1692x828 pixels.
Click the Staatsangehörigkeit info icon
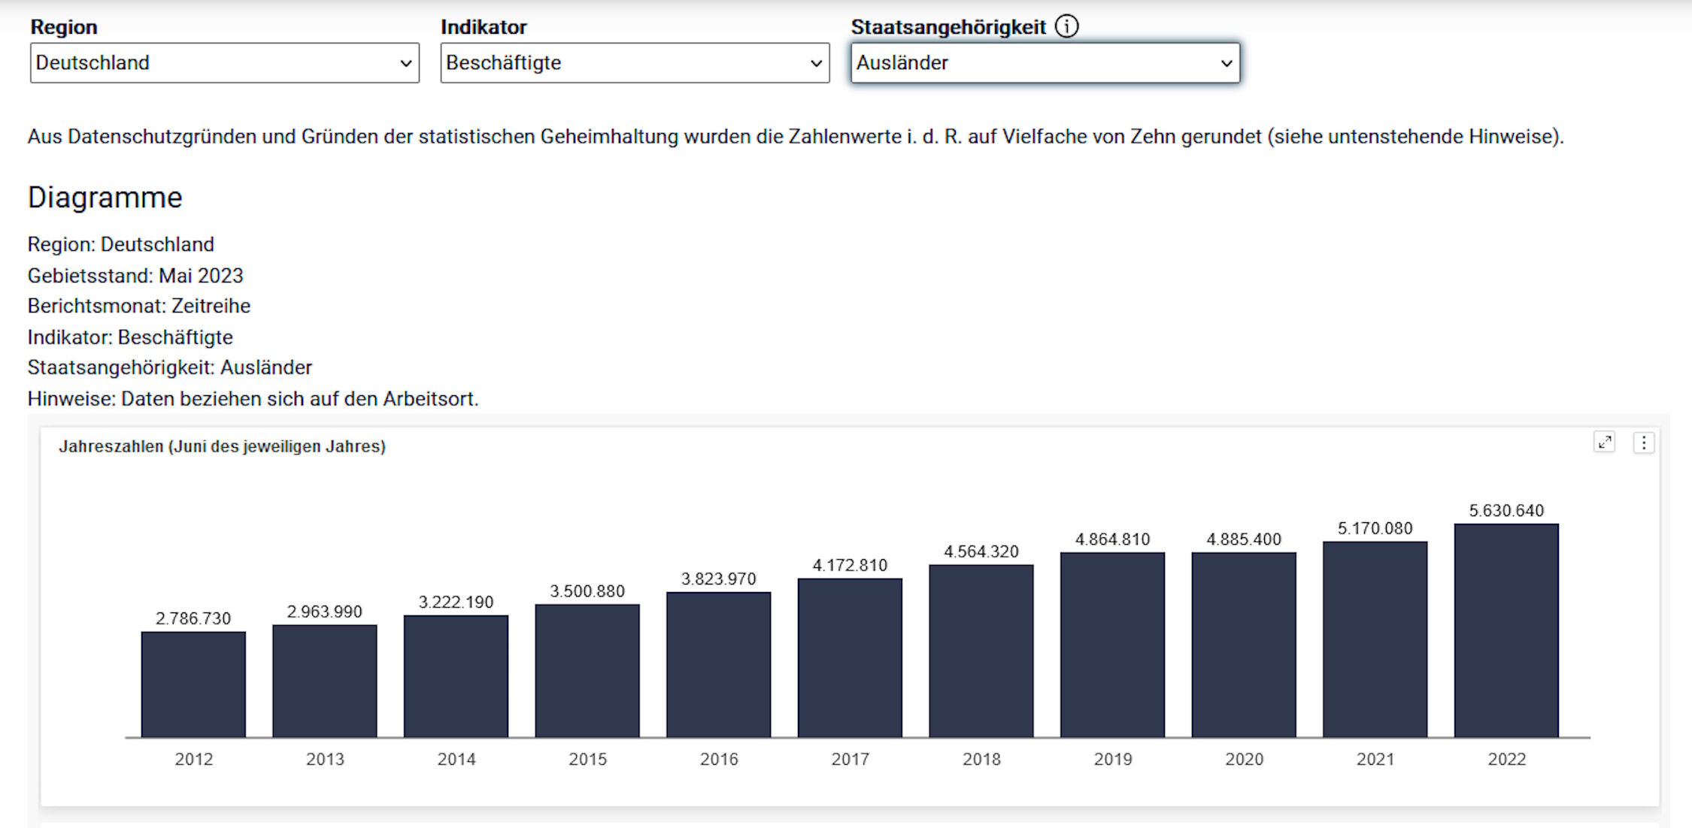(1066, 26)
